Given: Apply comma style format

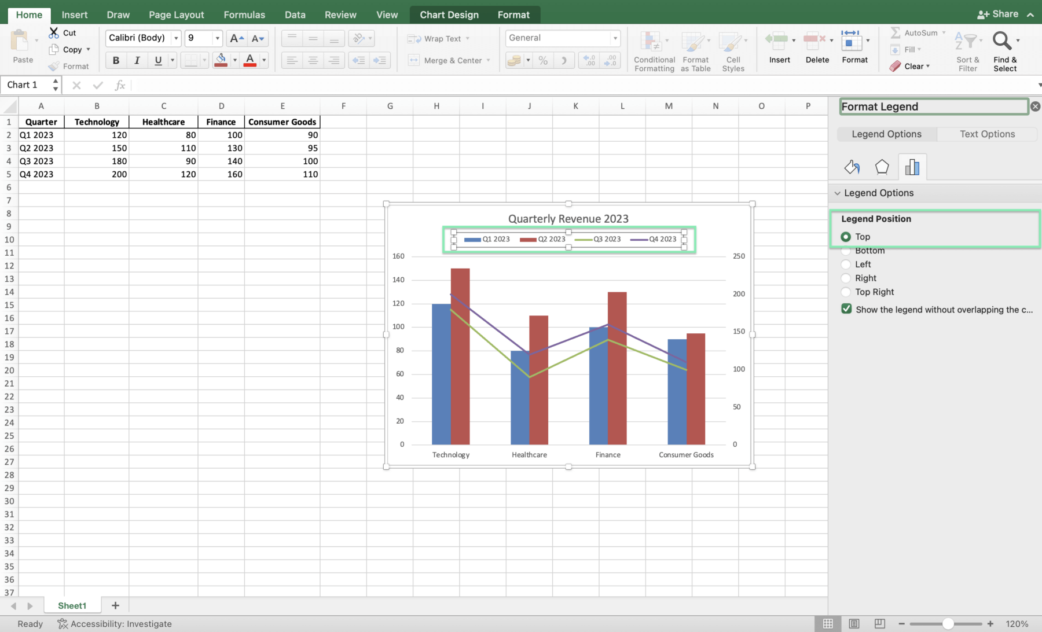Looking at the screenshot, I should point(564,60).
